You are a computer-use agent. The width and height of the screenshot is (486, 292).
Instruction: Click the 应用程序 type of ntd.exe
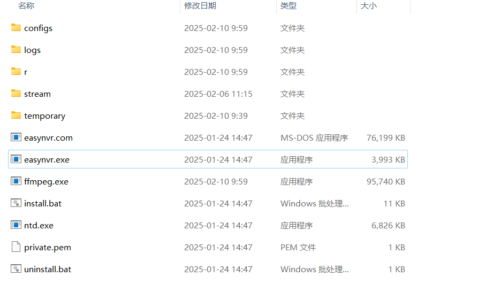pyautogui.click(x=297, y=226)
